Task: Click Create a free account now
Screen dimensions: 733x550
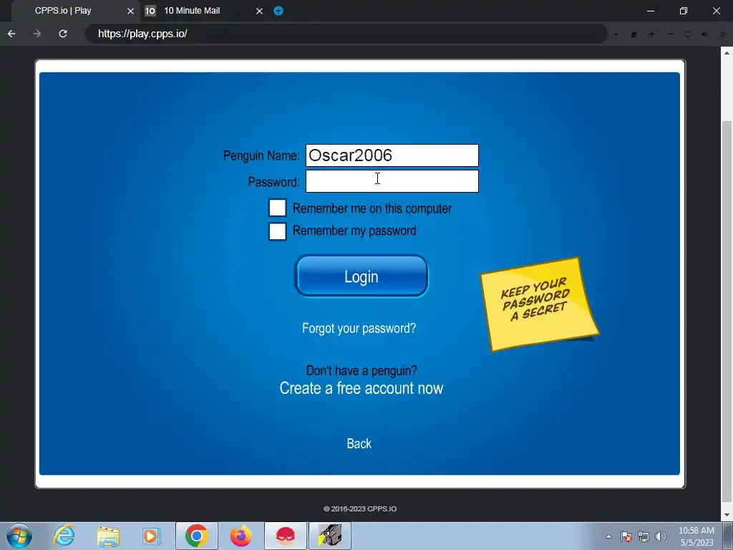Action: click(361, 388)
